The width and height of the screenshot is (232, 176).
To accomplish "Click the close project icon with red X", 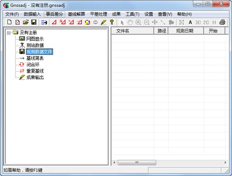I will [18, 22].
